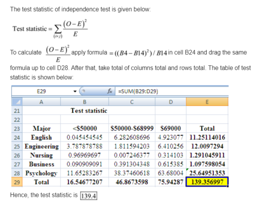The image size is (271, 205).
Task: Click the formula bar with =SUM(B29:D29)
Action: (172, 91)
